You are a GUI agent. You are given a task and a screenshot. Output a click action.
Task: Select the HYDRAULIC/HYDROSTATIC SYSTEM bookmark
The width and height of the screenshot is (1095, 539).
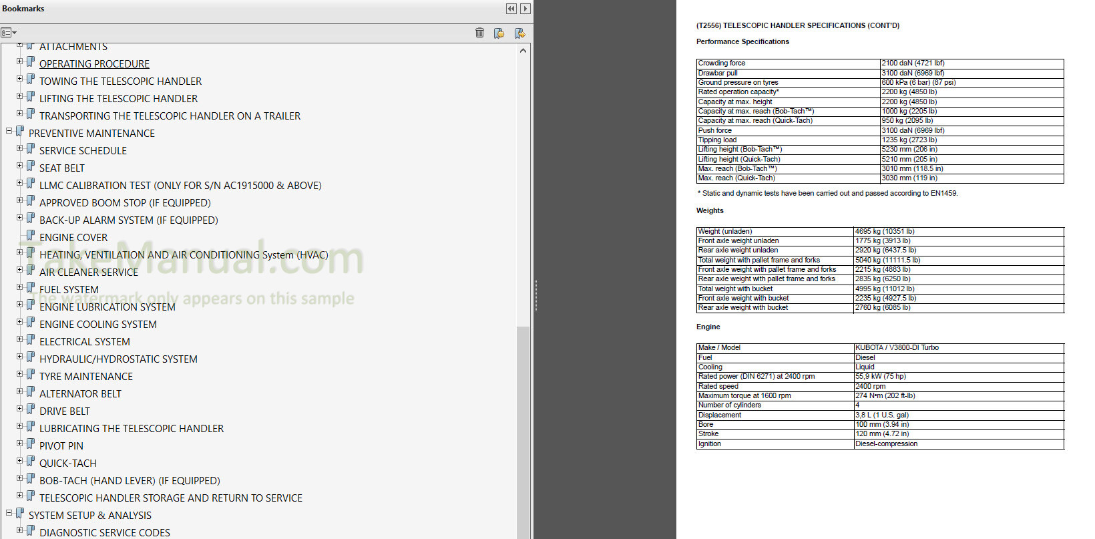(118, 359)
